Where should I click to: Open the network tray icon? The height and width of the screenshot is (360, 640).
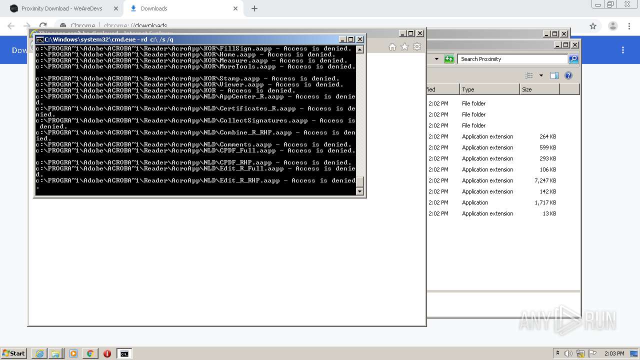(580, 353)
